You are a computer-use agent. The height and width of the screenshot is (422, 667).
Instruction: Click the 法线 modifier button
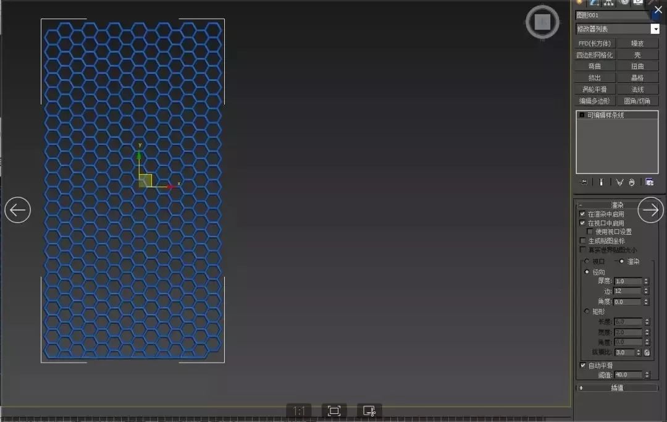point(637,90)
